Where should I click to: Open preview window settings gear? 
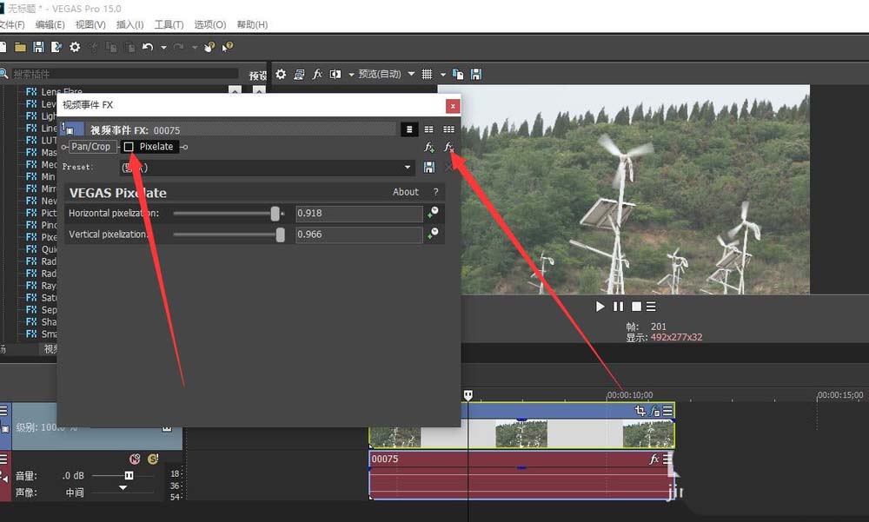point(281,75)
